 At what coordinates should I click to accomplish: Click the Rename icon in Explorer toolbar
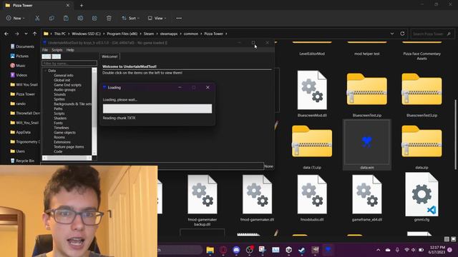[x=80, y=18]
